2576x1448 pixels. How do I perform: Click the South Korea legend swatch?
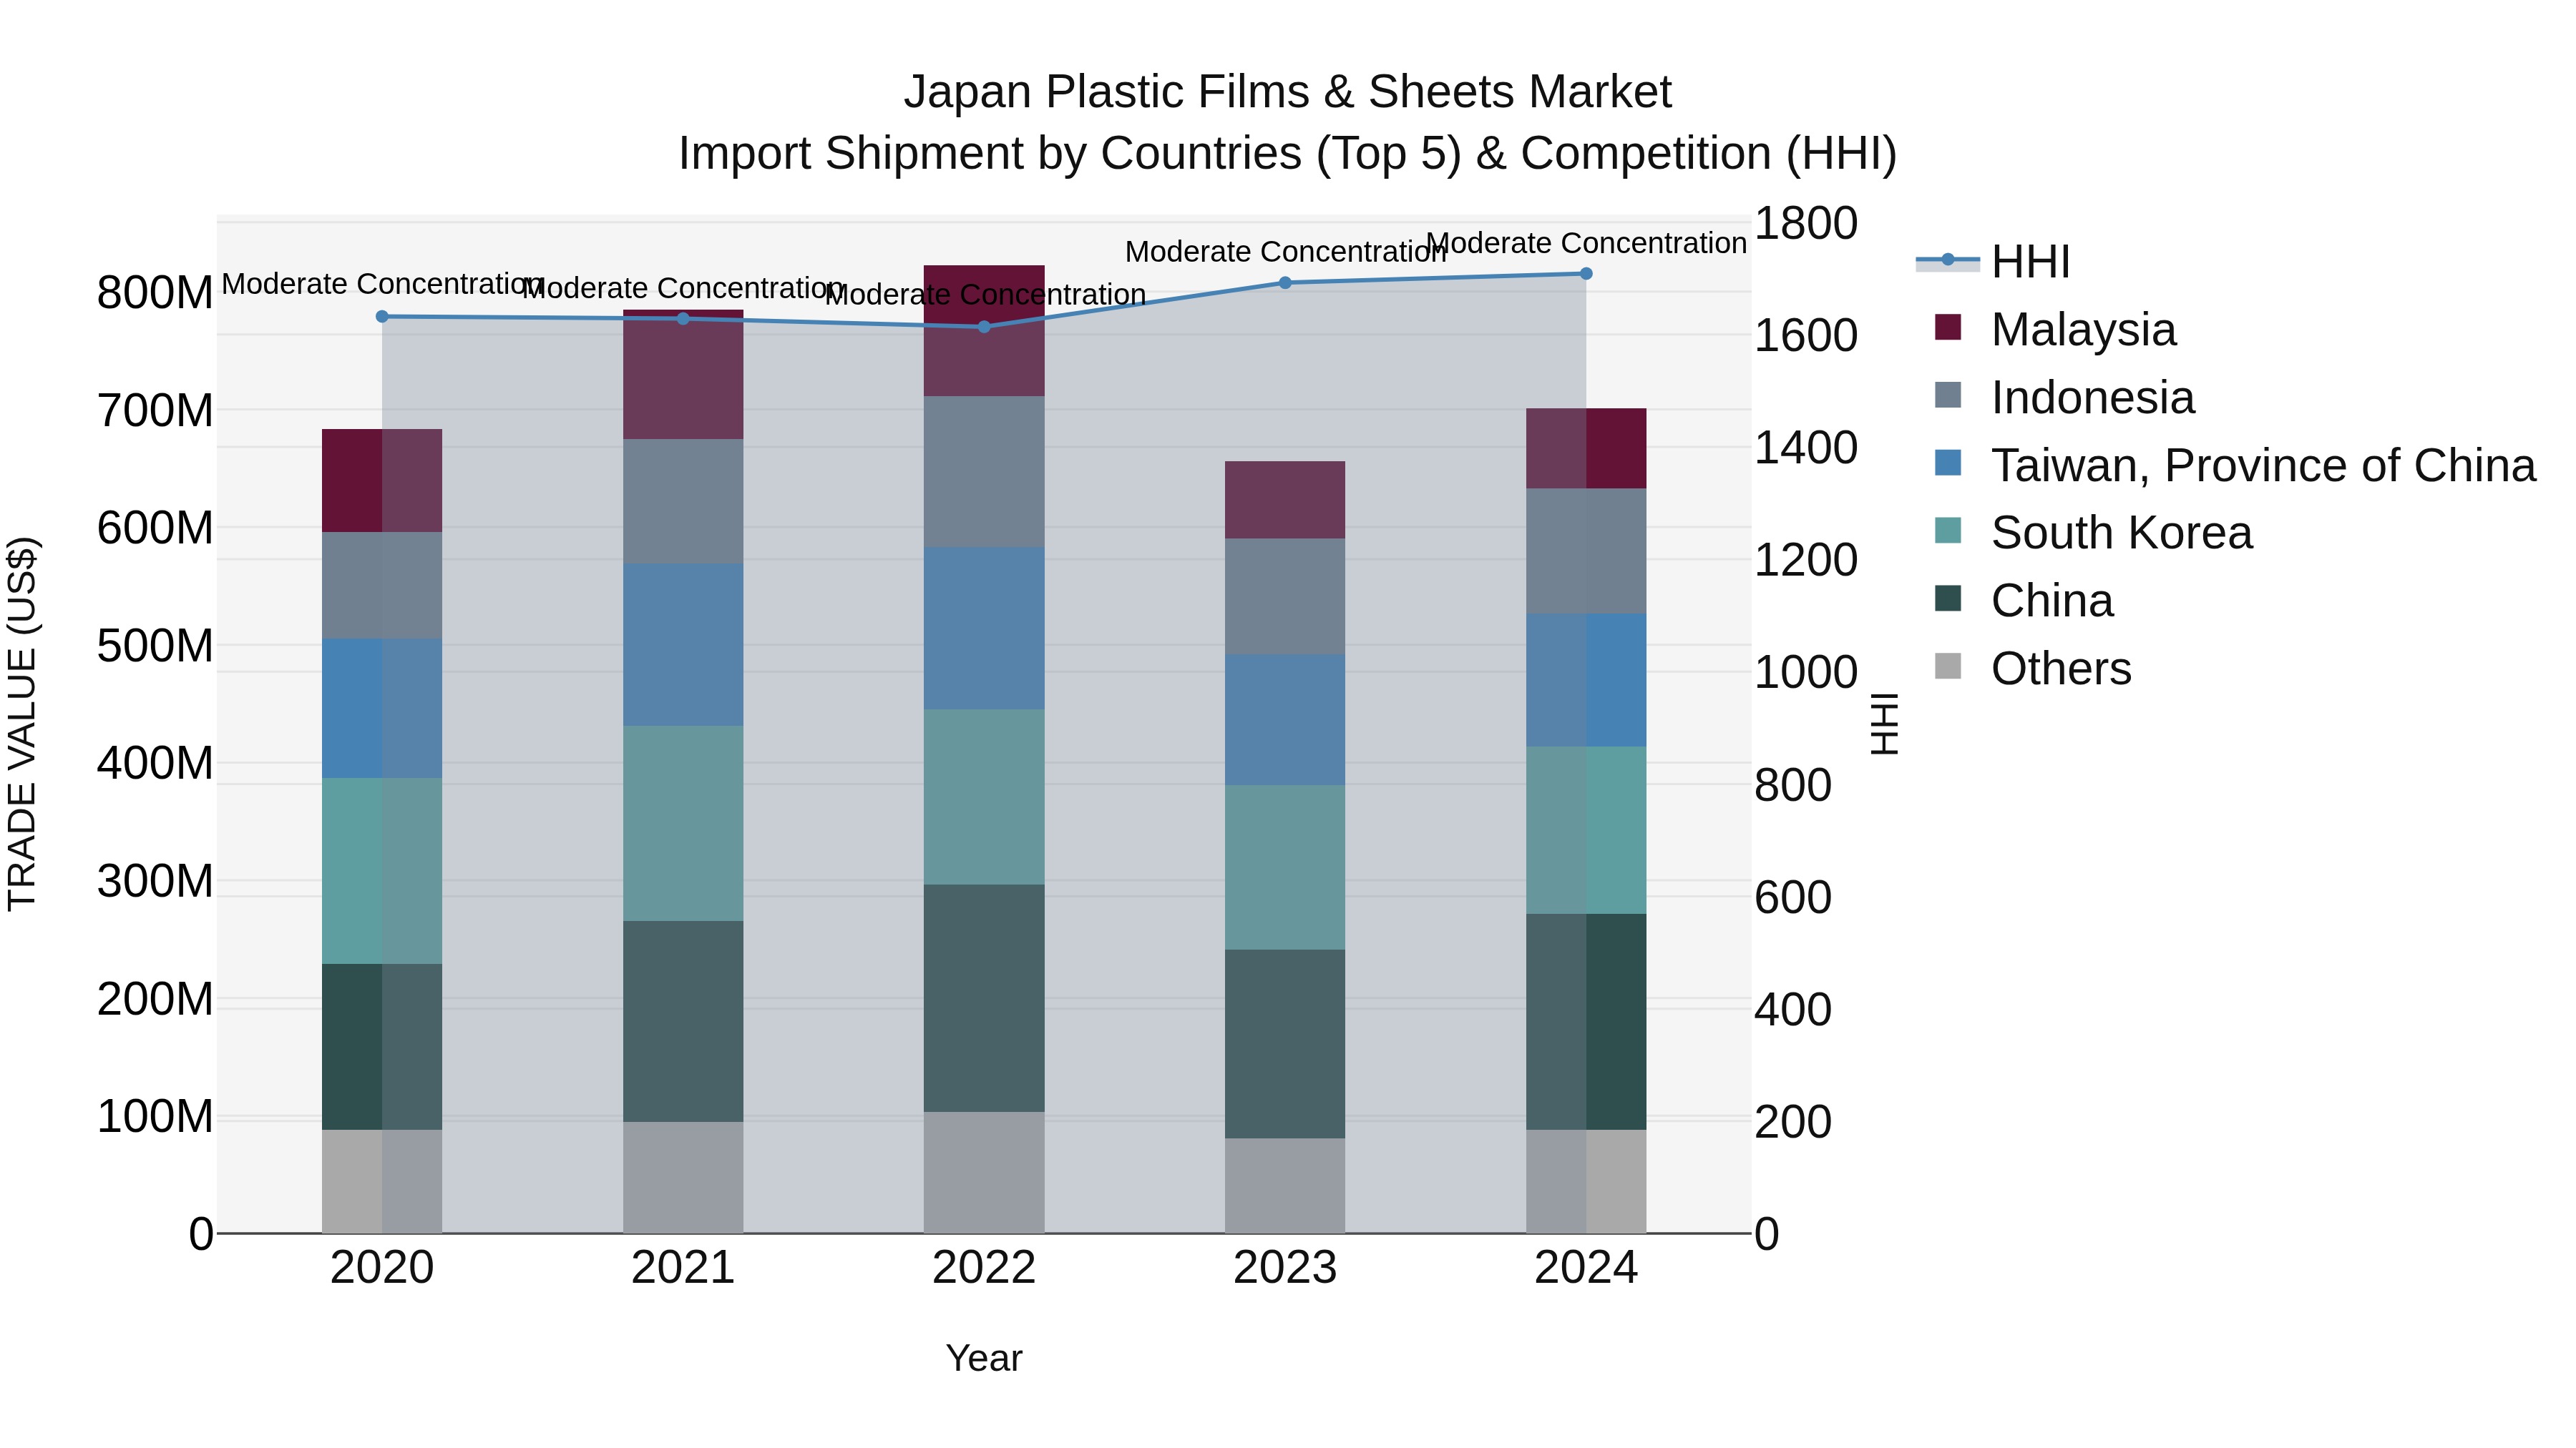tap(1948, 531)
